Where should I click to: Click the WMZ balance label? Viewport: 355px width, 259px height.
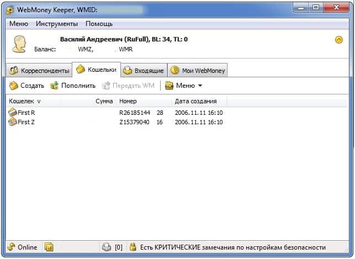(86, 49)
